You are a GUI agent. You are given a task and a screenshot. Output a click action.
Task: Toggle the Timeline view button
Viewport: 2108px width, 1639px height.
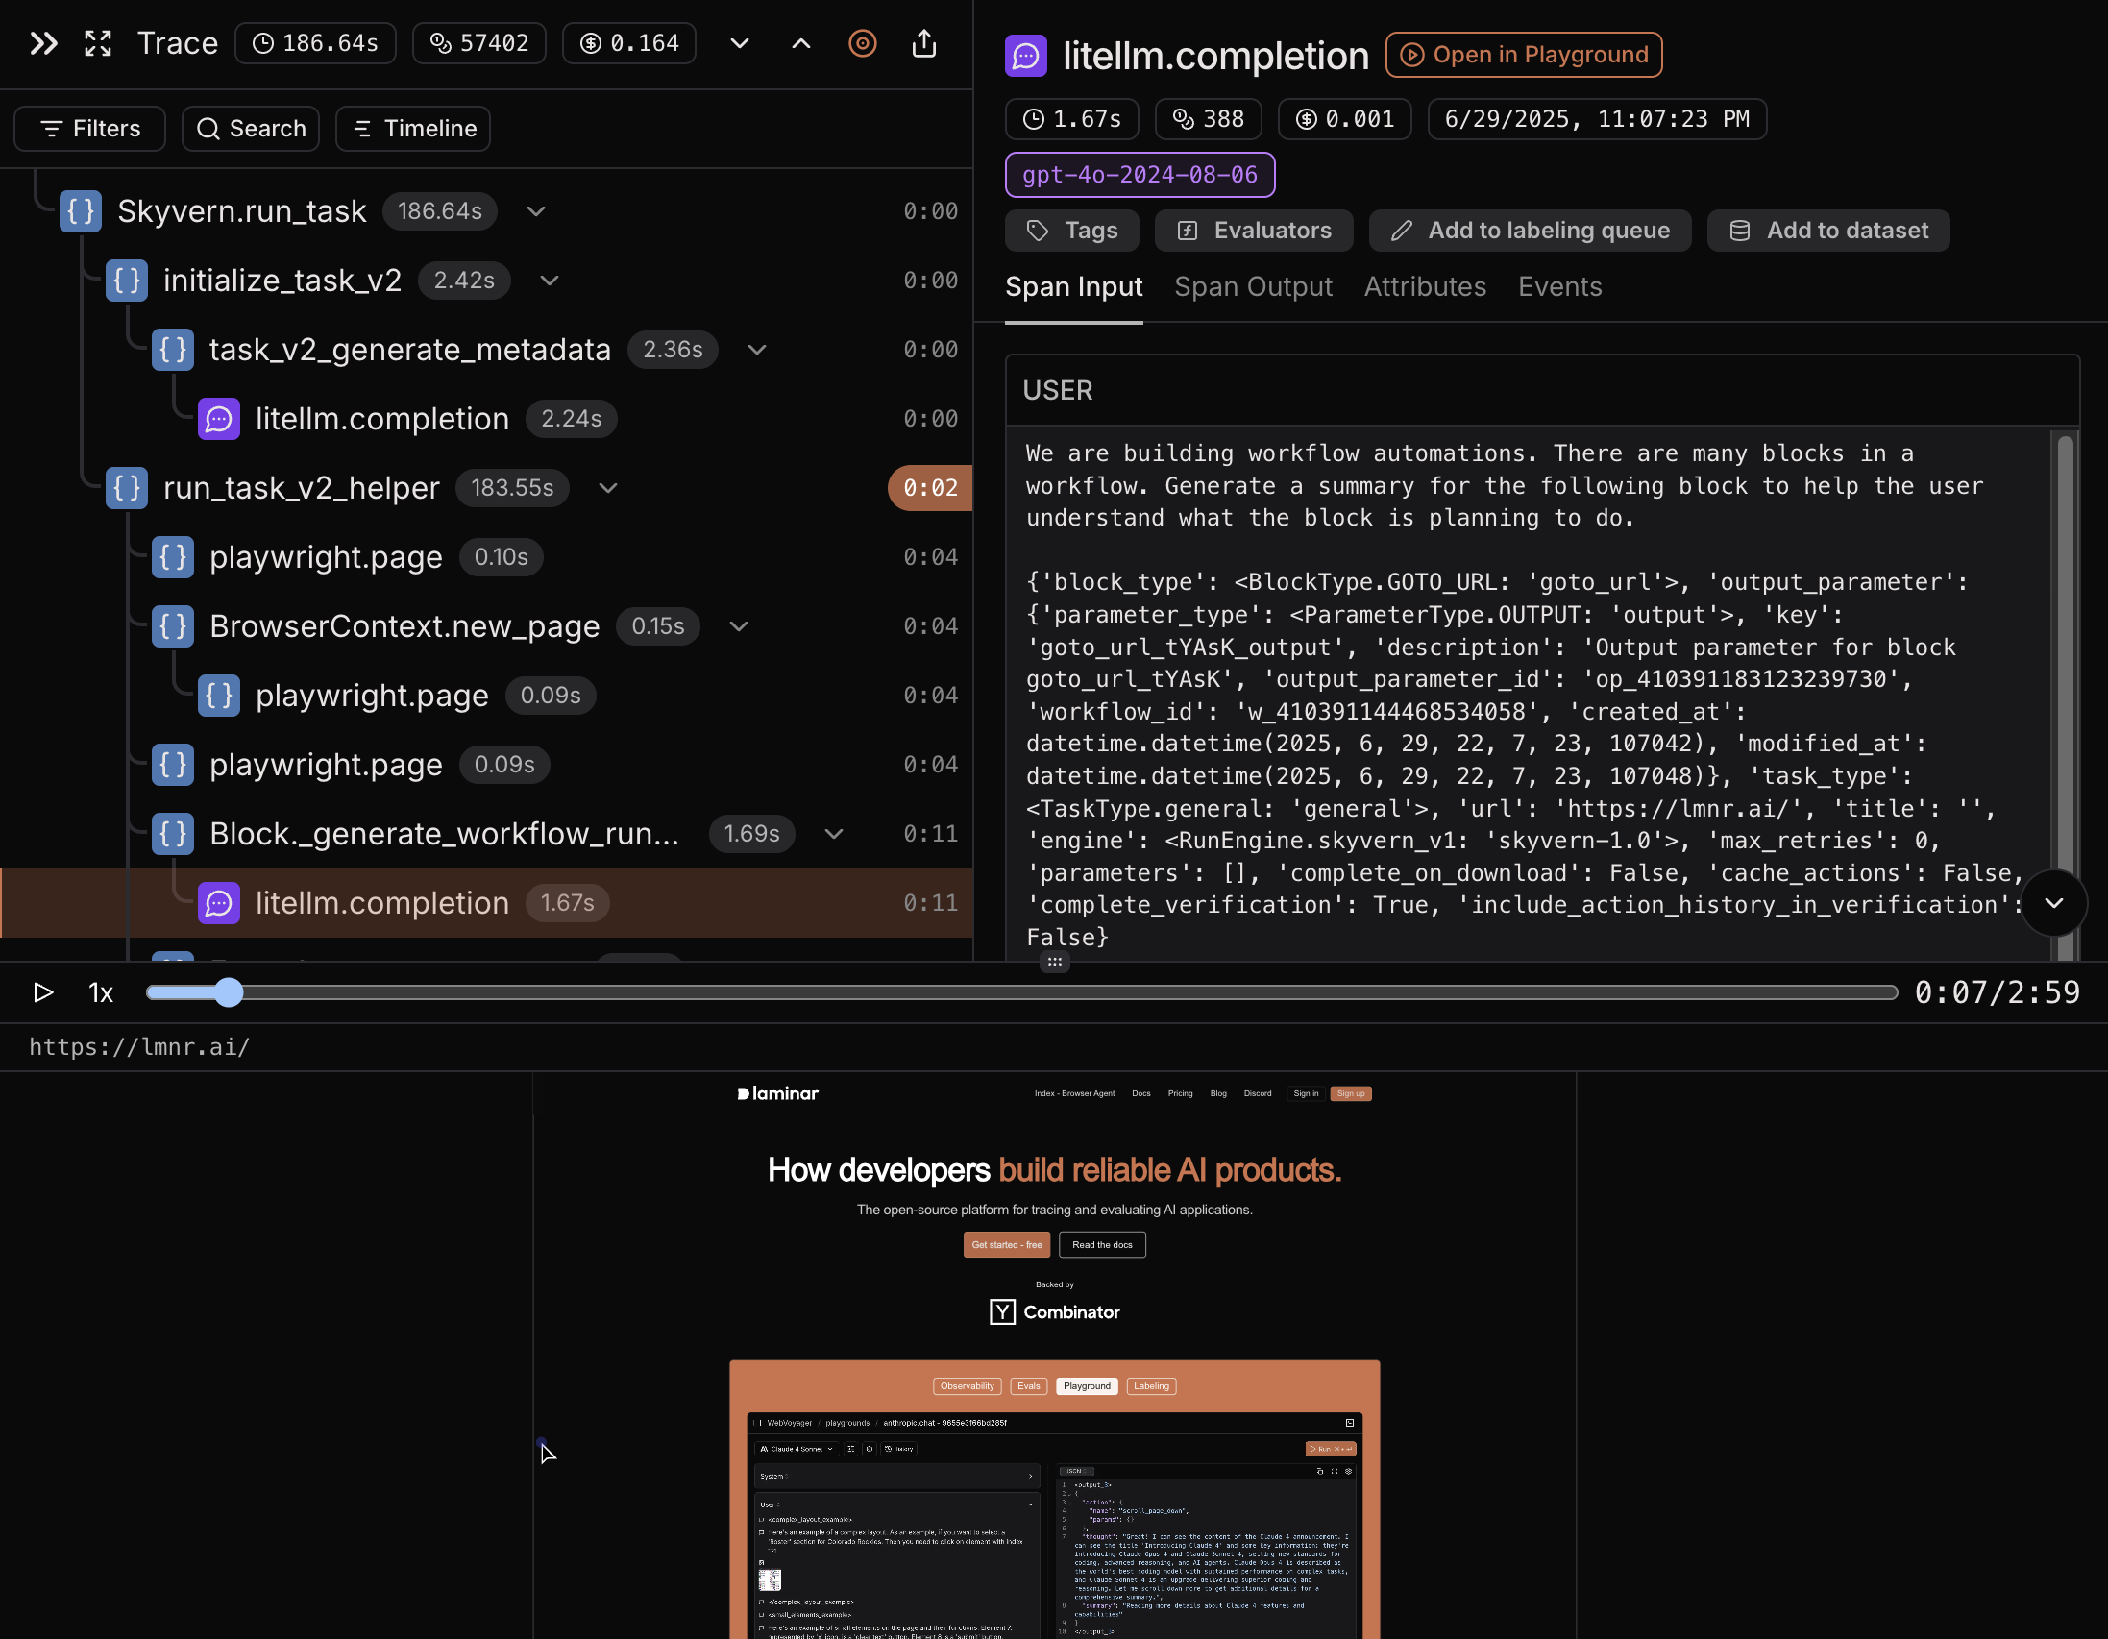point(413,129)
